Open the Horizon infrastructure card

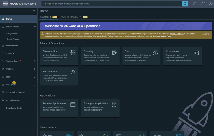tap(167, 134)
